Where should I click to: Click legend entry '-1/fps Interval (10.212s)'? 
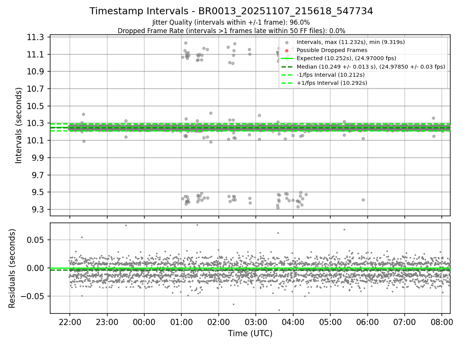pyautogui.click(x=331, y=75)
